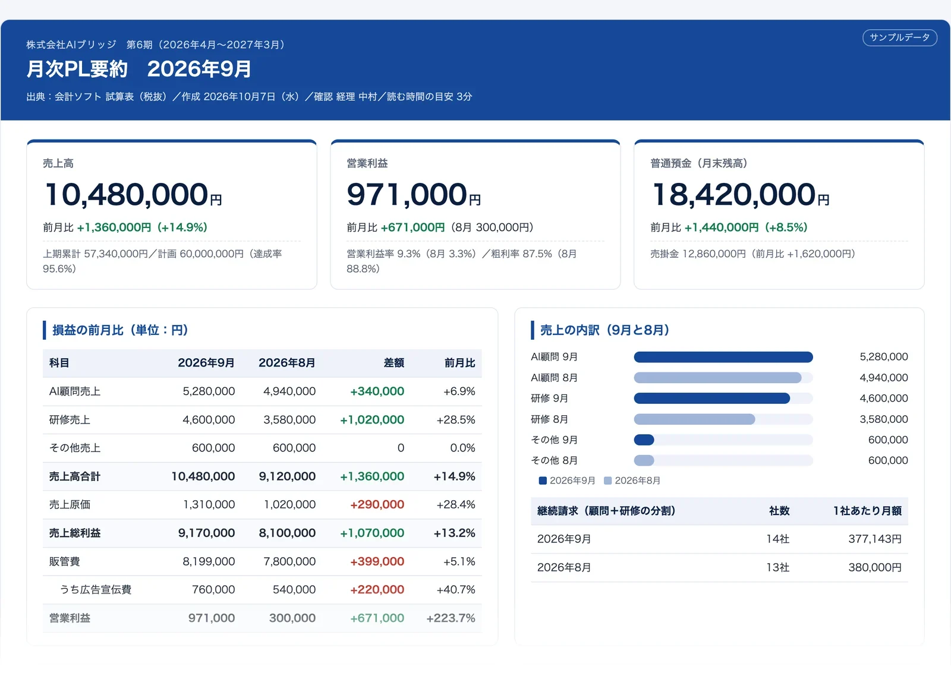Click the 社数 column header
This screenshot has width=951, height=673.
[x=779, y=511]
